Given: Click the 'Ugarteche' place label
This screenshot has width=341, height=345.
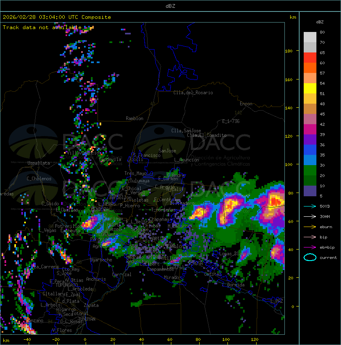Looking at the screenshot, I should pos(101,260).
